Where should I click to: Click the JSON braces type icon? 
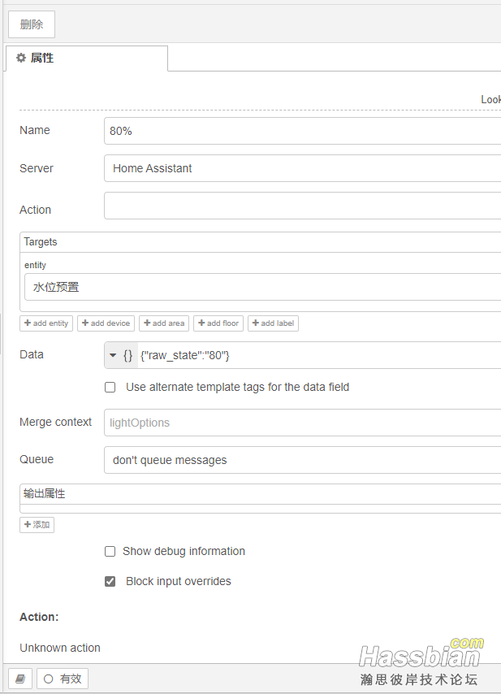pos(127,355)
